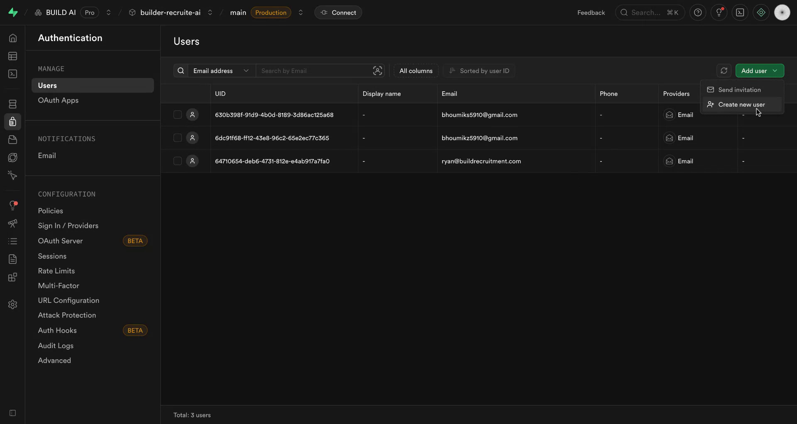The height and width of the screenshot is (424, 797).
Task: Open the Logs telescope icon in sidebar
Action: pos(12,224)
